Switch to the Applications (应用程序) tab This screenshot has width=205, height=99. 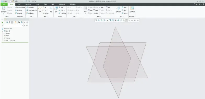[x=72, y=4]
